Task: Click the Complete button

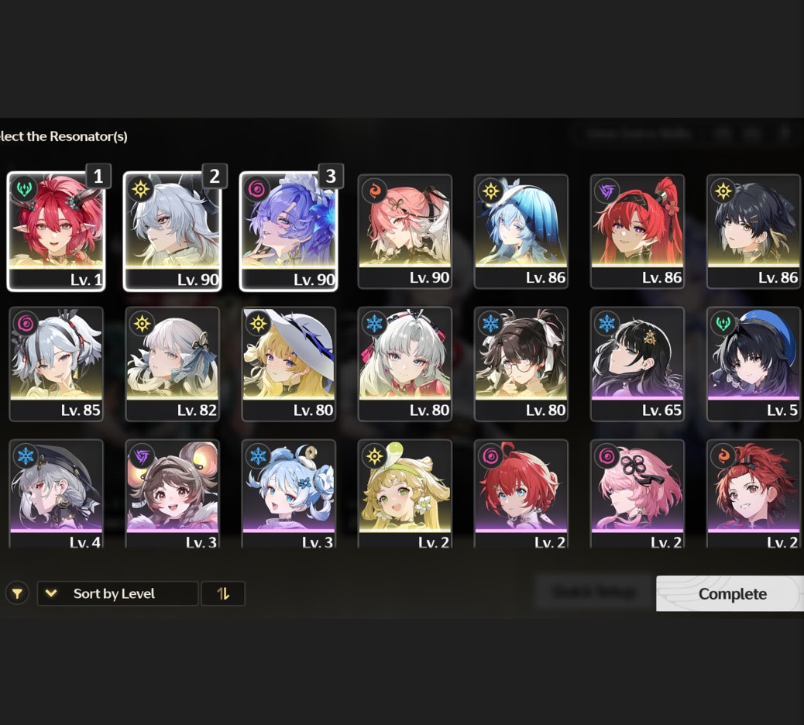Action: [x=732, y=594]
